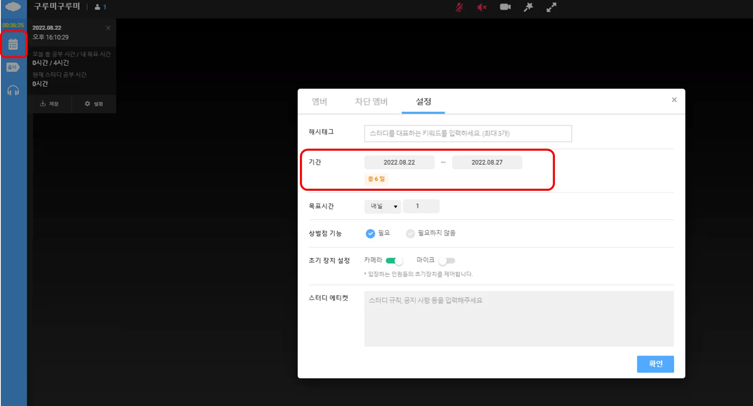
Task: Open the end date 2022.08.27 picker
Action: 487,162
